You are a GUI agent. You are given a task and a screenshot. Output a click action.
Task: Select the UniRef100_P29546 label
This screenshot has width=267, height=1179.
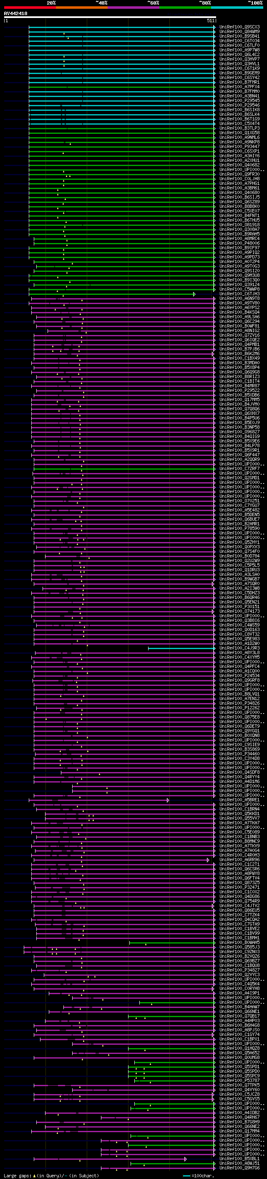tap(239, 105)
